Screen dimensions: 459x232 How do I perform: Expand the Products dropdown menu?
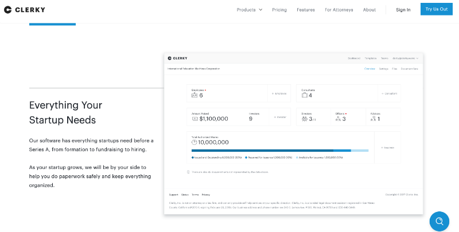click(250, 10)
